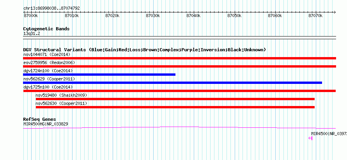Click the red nsv519480 loss bar

pos(175,99)
